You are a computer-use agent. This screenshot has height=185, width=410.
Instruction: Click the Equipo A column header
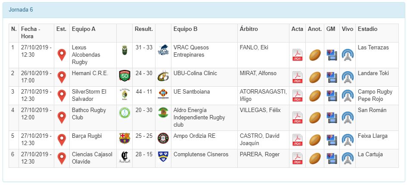pos(84,29)
